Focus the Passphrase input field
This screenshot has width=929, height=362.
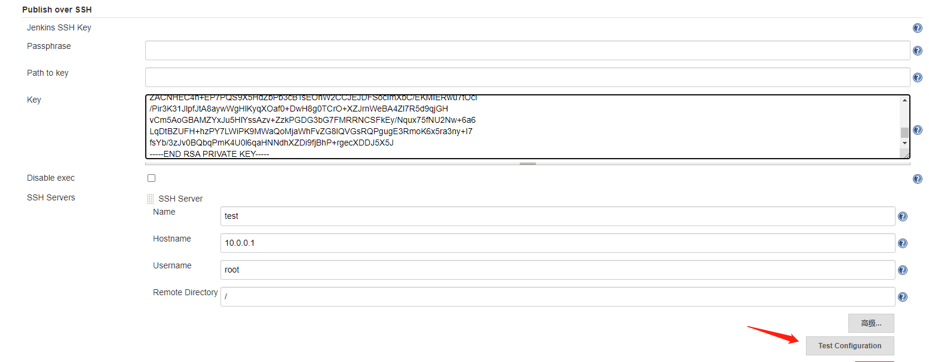(x=528, y=51)
